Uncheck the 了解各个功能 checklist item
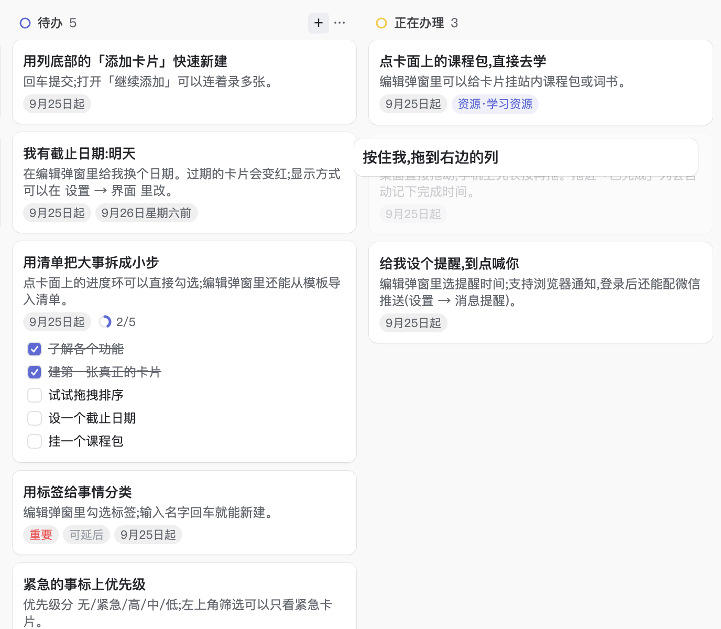This screenshot has width=721, height=629. pos(35,349)
